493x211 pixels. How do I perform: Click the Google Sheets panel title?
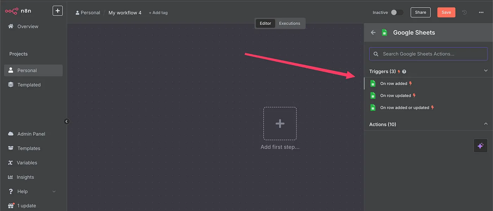(414, 33)
